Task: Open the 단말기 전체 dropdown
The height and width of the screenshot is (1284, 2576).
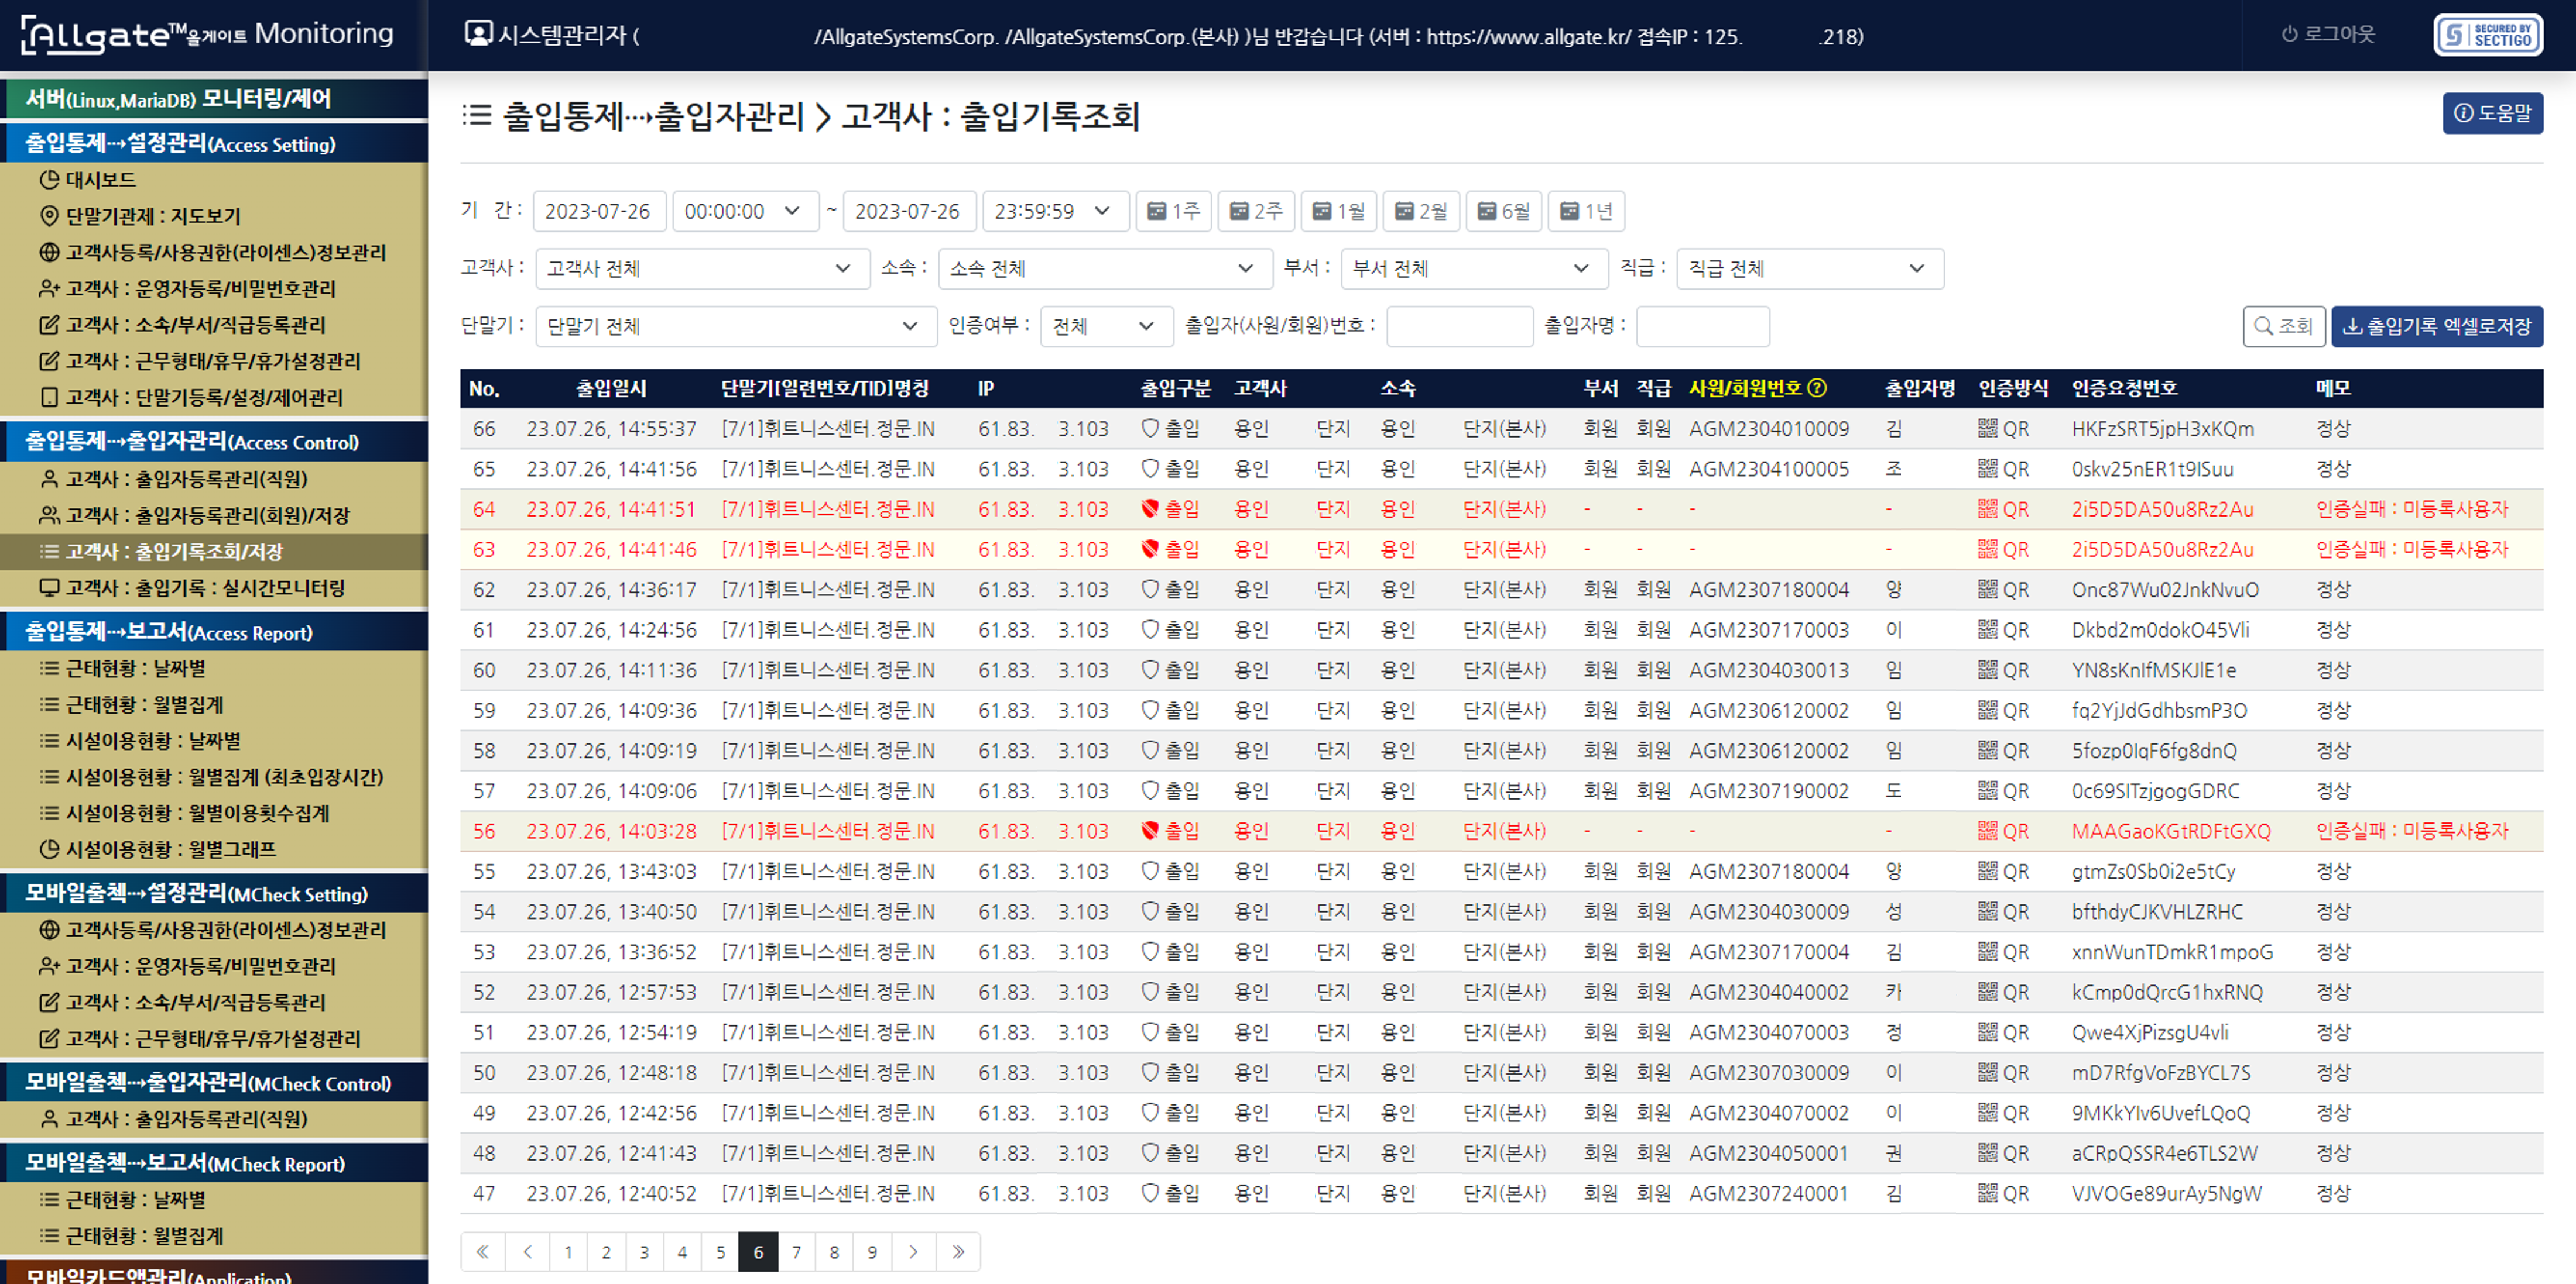Action: (736, 327)
